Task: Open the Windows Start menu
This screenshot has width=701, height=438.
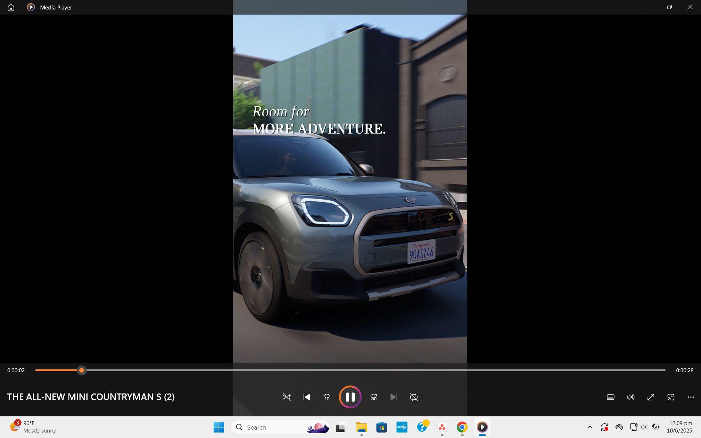Action: pyautogui.click(x=219, y=427)
